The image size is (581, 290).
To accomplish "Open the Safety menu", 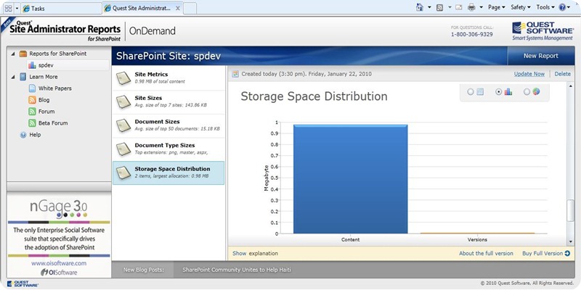I will [x=520, y=7].
